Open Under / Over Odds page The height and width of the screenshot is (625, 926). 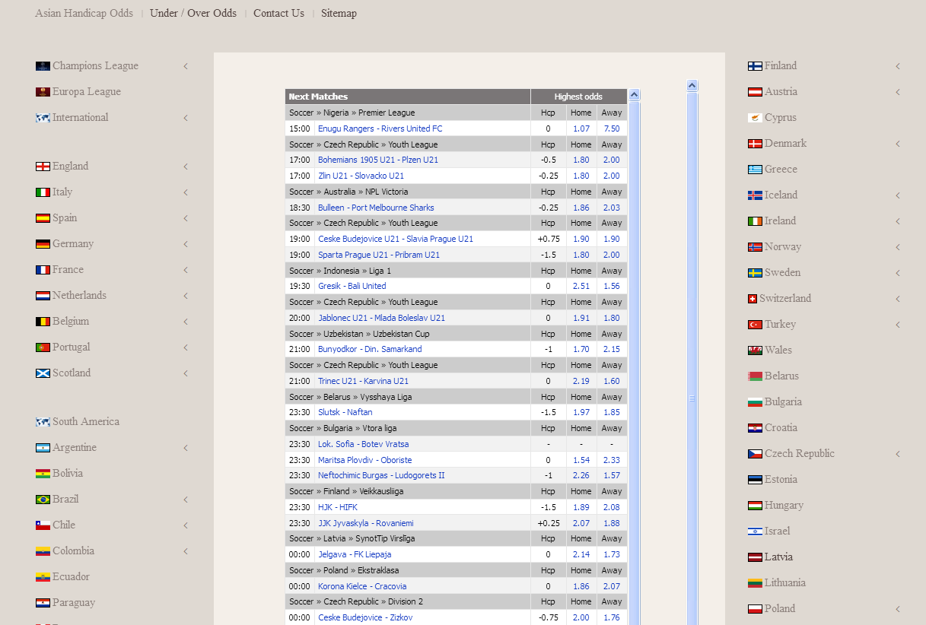coord(193,13)
